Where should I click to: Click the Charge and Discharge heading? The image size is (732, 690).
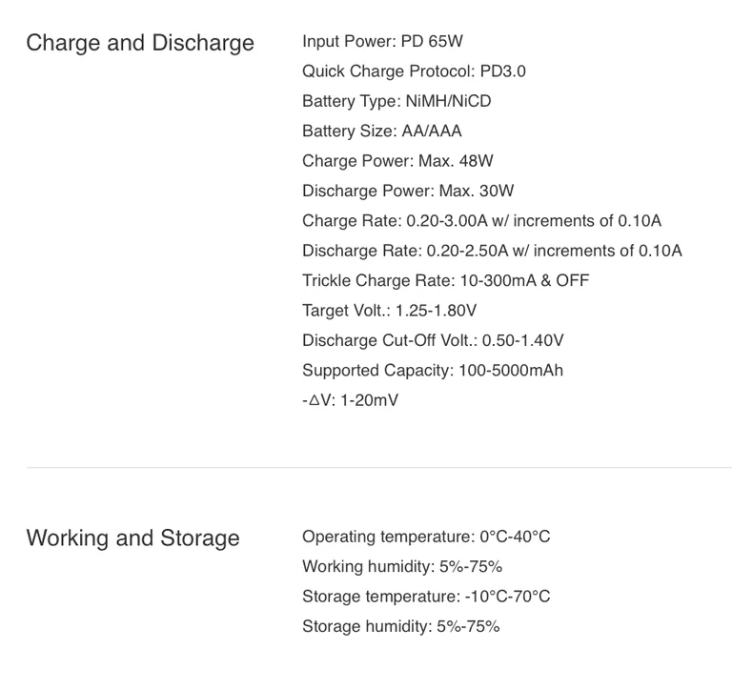click(140, 44)
